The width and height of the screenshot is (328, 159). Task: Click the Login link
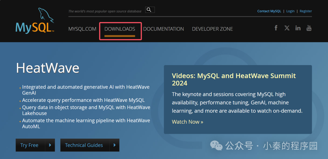(x=290, y=11)
